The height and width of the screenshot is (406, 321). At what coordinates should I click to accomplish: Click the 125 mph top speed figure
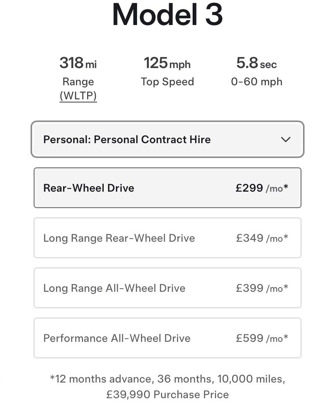pyautogui.click(x=167, y=63)
